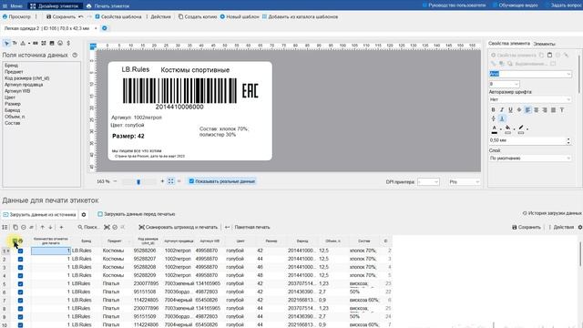Image resolution: width=583 pixels, height=328 pixels.
Task: Apply underline formatting
Action: (x=510, y=109)
